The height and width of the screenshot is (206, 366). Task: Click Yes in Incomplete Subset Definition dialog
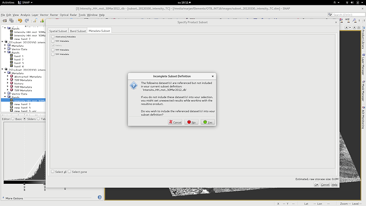(208, 122)
